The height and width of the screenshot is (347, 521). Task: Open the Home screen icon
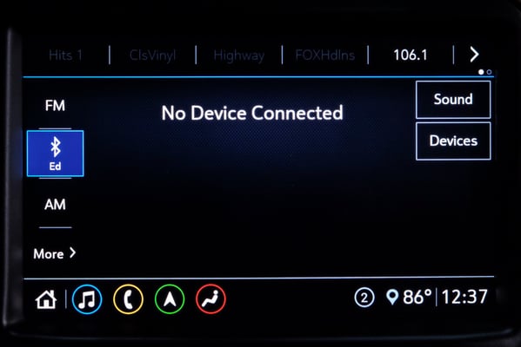(46, 299)
